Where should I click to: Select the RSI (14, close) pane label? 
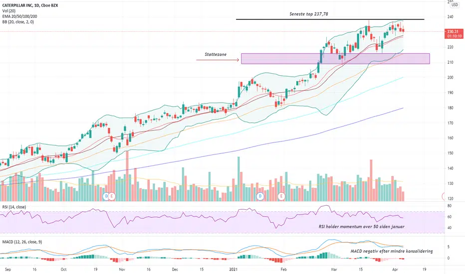14,207
